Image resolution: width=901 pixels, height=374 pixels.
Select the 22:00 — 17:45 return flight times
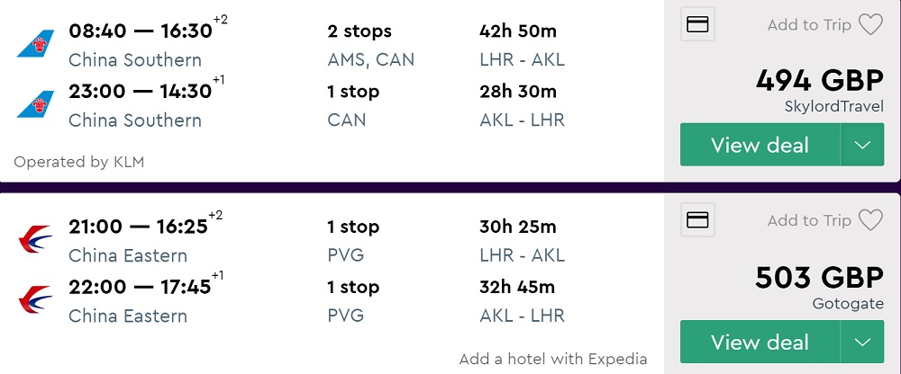tap(141, 287)
